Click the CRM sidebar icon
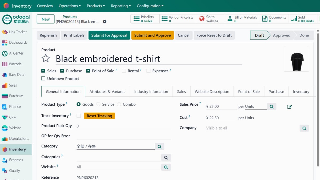This screenshot has height=180, width=320. tap(5, 117)
